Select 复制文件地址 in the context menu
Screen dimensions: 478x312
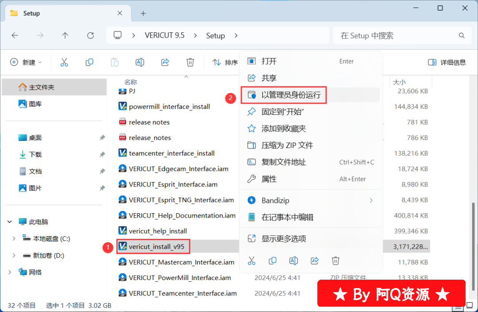coord(310,162)
